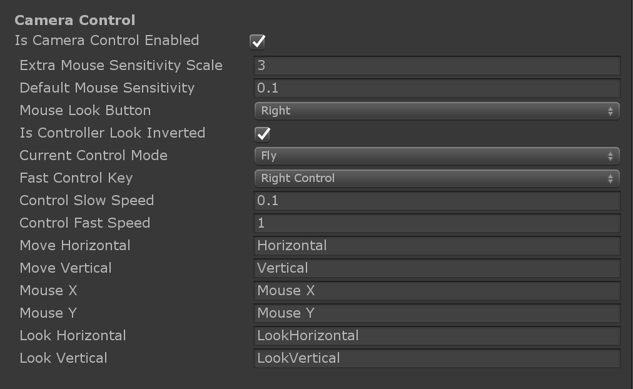The image size is (633, 389).
Task: Open the Mouse Look Button dropdown
Action: [436, 111]
